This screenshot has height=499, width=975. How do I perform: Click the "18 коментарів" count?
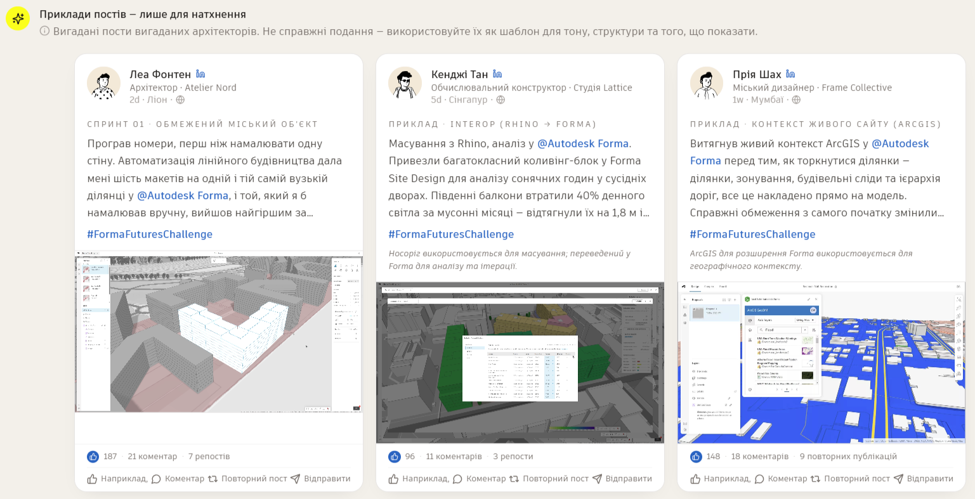(760, 457)
